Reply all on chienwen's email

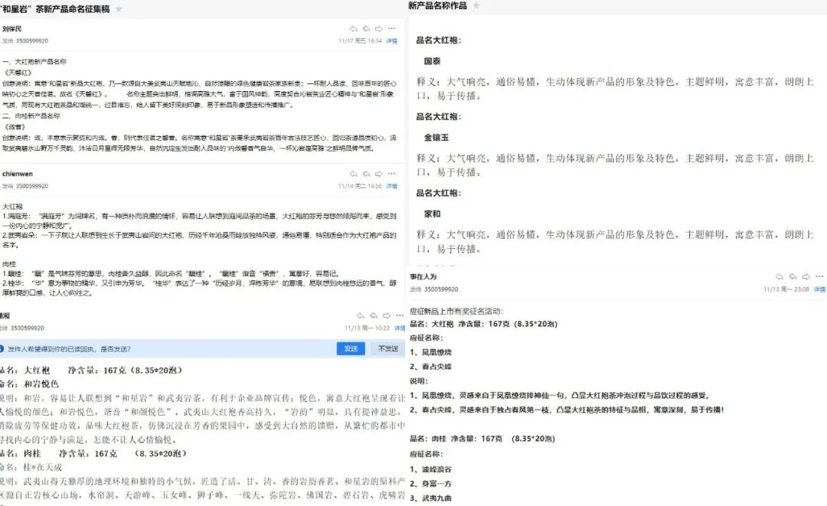click(x=366, y=174)
